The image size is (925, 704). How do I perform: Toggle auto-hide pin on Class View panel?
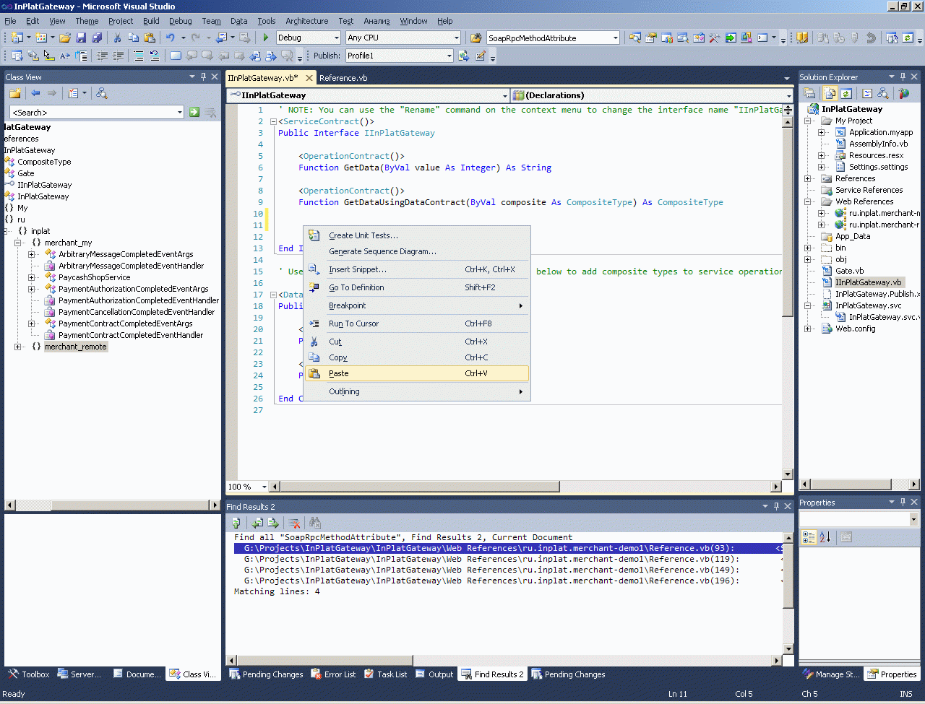pyautogui.click(x=203, y=77)
